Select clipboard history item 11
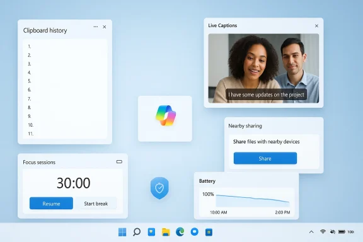Screen dimensions: 363x242 tap(65, 134)
